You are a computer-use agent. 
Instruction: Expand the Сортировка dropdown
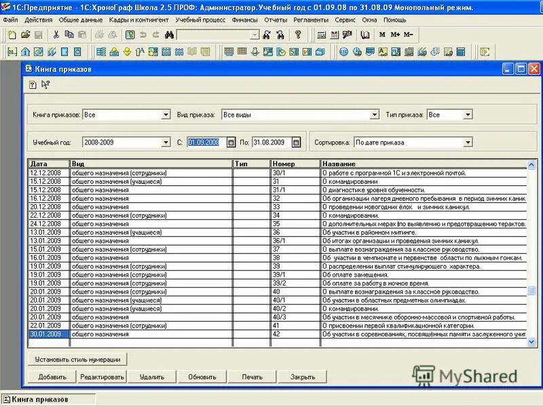coord(468,142)
